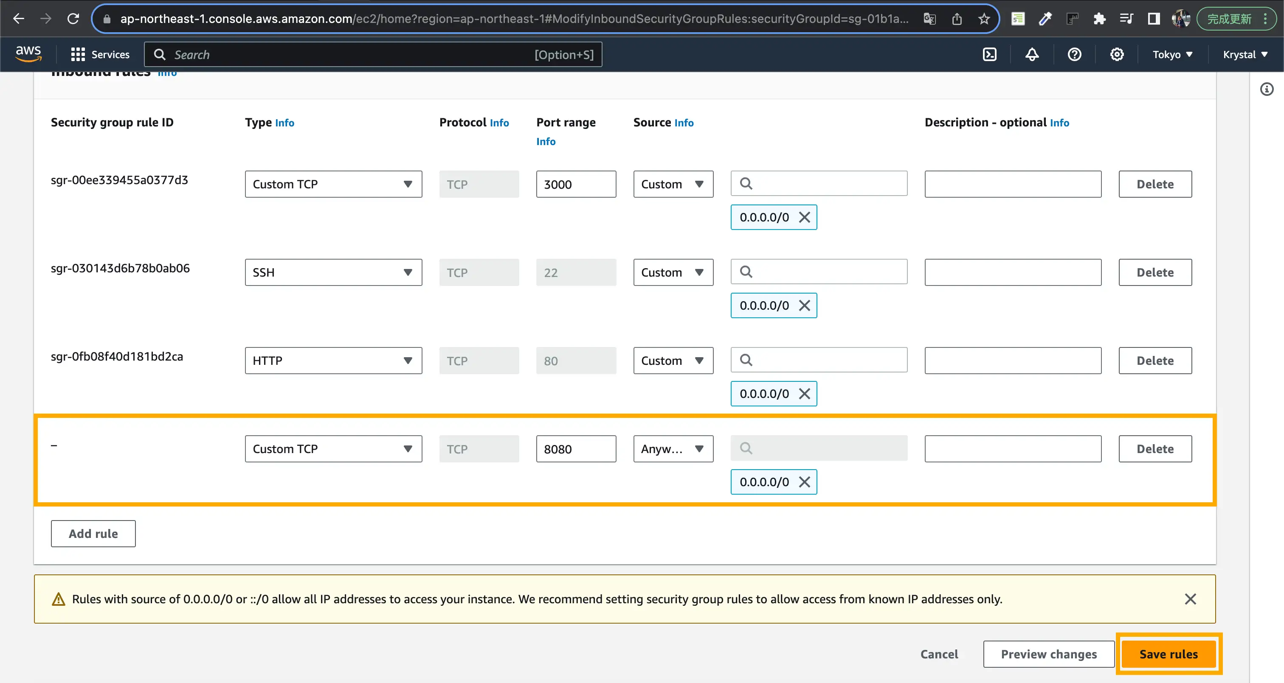The height and width of the screenshot is (683, 1284).
Task: Go back with the browser back arrow
Action: 18,19
